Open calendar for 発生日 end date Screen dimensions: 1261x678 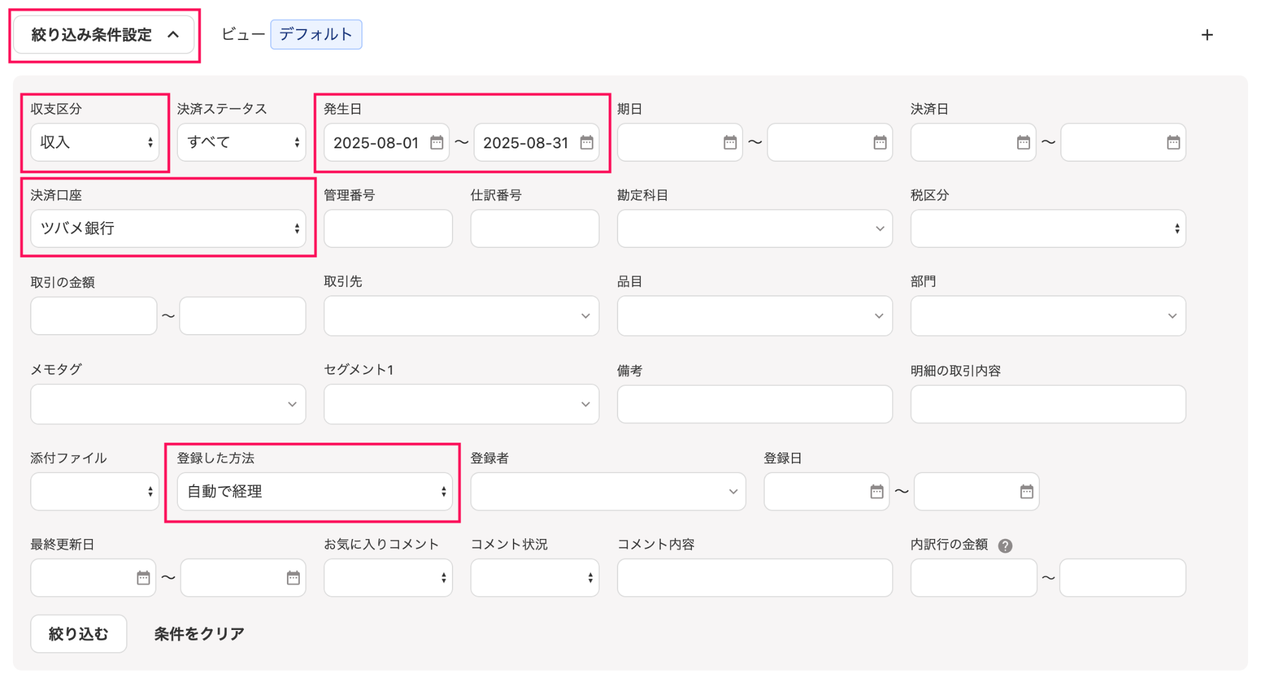[x=587, y=143]
